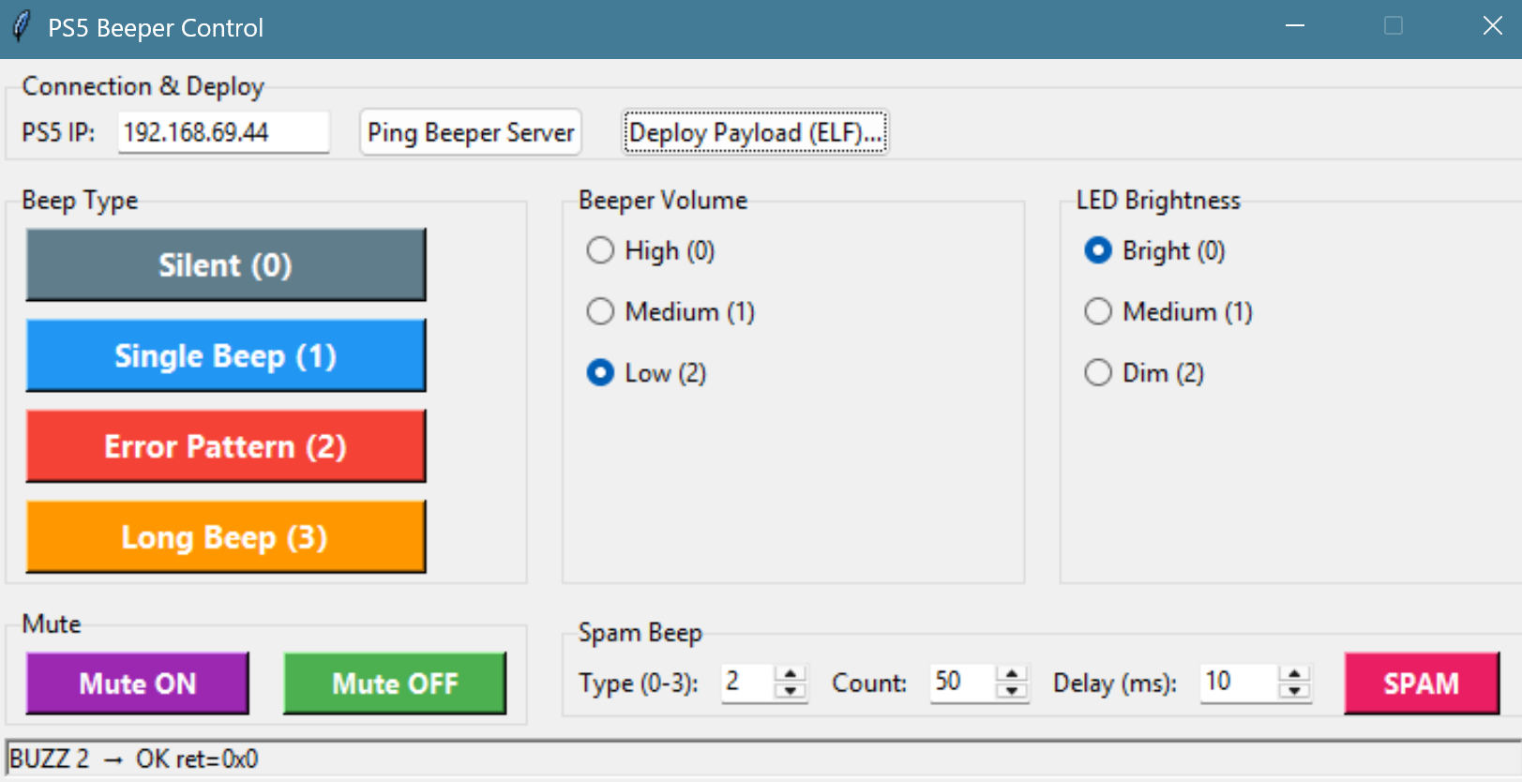
Task: Trigger the Single Beep (1) button
Action: coord(226,355)
